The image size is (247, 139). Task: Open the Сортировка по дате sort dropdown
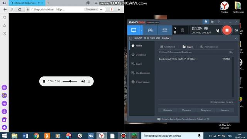222,102
